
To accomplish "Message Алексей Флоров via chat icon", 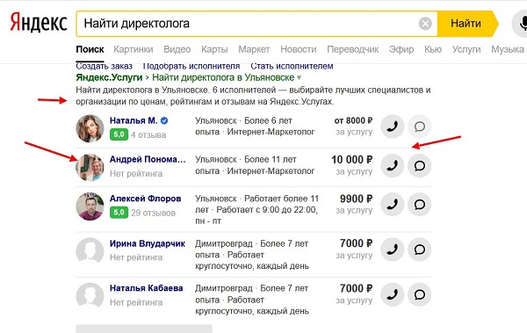I will [420, 204].
